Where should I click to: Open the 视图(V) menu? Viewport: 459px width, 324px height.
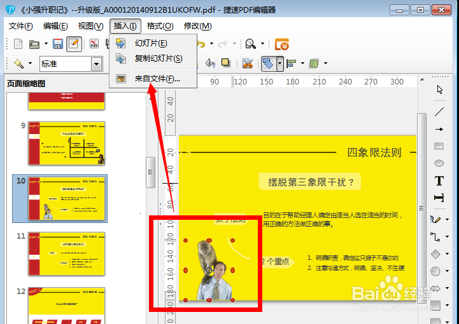90,26
